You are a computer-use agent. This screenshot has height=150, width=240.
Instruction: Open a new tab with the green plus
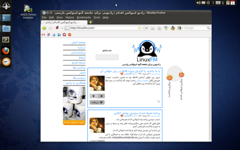tap(90, 22)
